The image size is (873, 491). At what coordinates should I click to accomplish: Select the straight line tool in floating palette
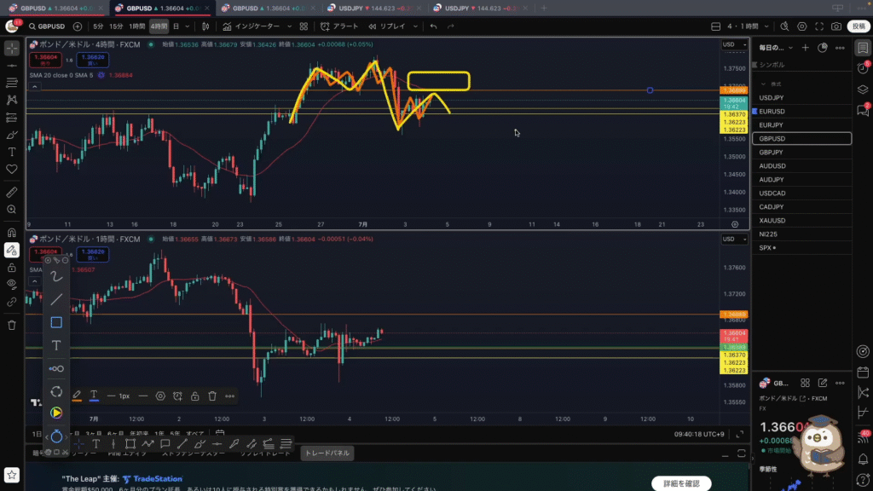point(56,299)
